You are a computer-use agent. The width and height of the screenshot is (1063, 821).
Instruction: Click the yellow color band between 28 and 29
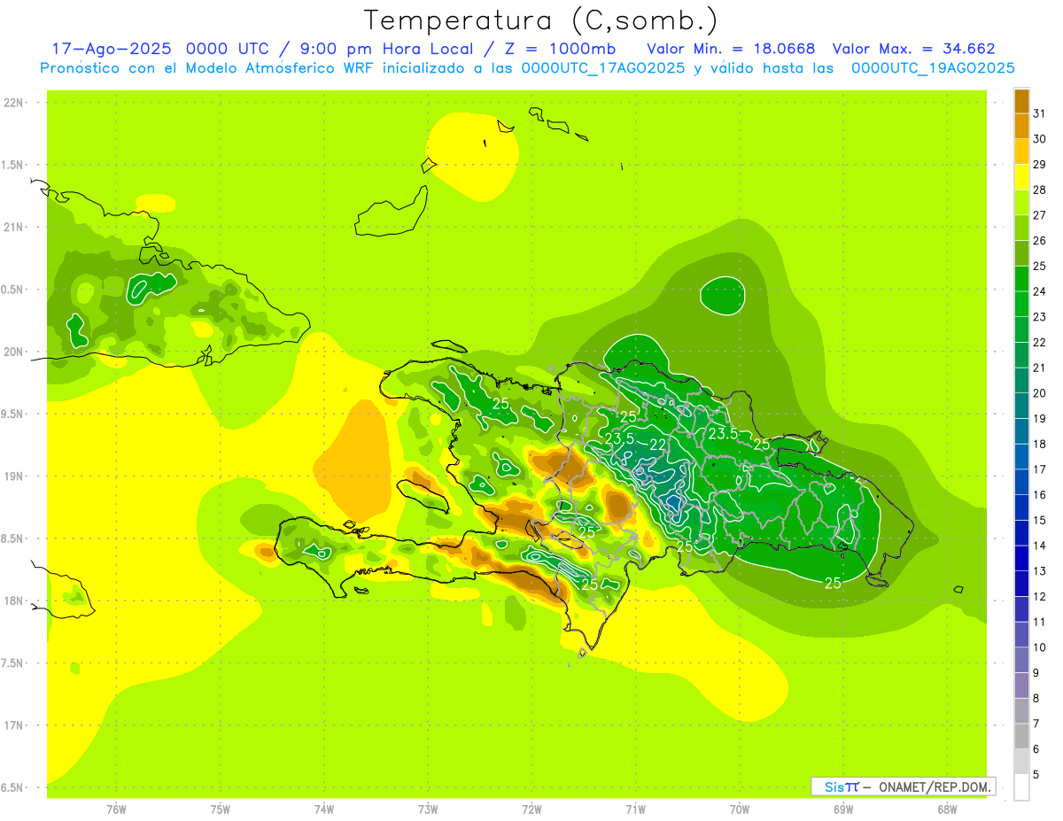1021,178
